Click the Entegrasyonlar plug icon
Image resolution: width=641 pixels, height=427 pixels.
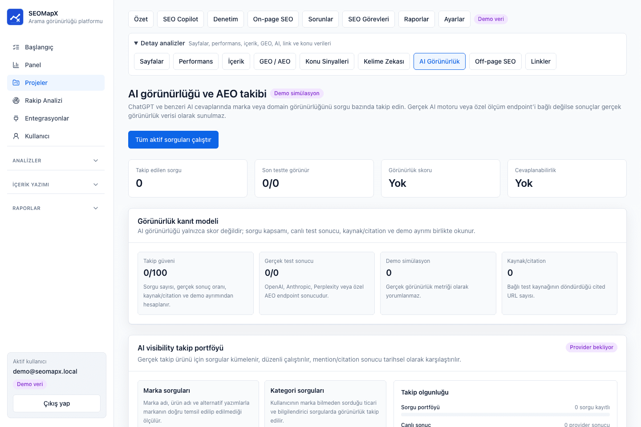click(16, 118)
